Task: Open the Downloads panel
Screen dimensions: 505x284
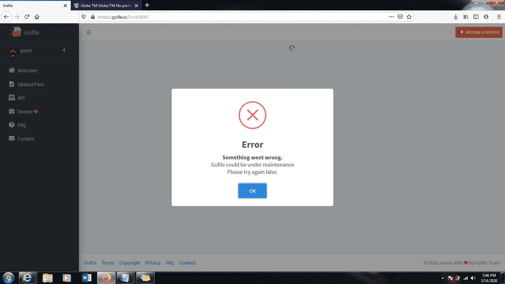Action: pyautogui.click(x=456, y=17)
